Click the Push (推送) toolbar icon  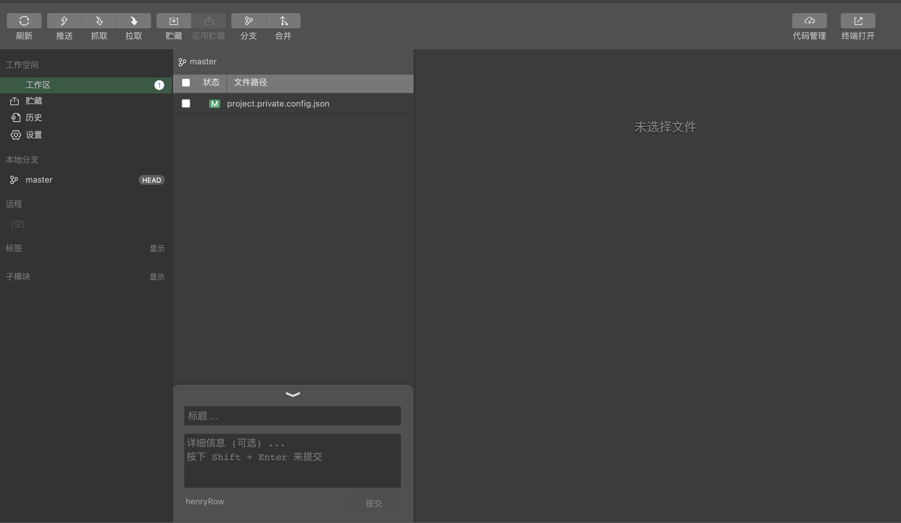[64, 21]
